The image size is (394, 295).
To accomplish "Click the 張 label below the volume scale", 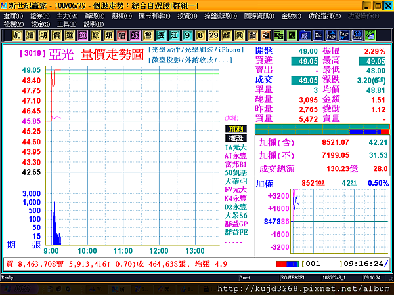I will point(36,245).
